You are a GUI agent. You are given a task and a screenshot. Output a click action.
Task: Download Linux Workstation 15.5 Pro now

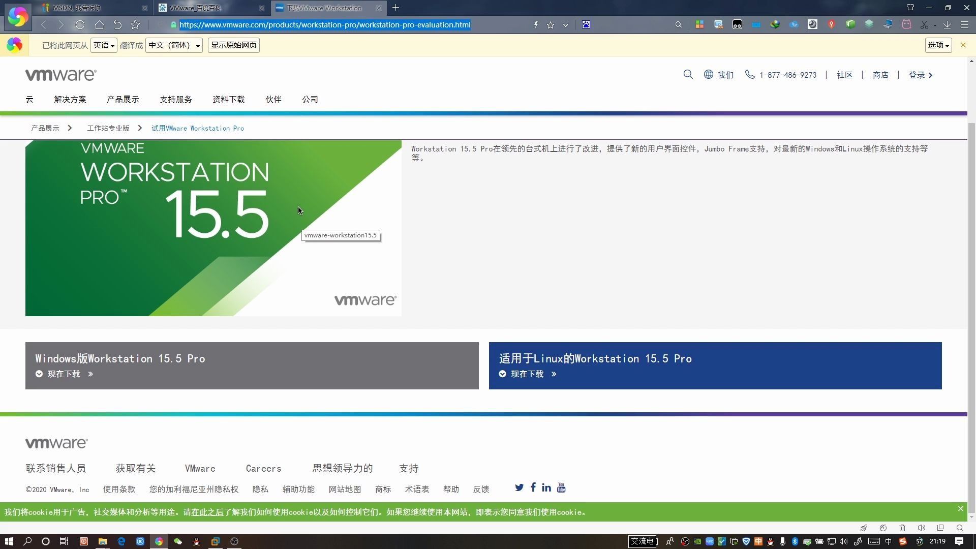click(x=528, y=374)
